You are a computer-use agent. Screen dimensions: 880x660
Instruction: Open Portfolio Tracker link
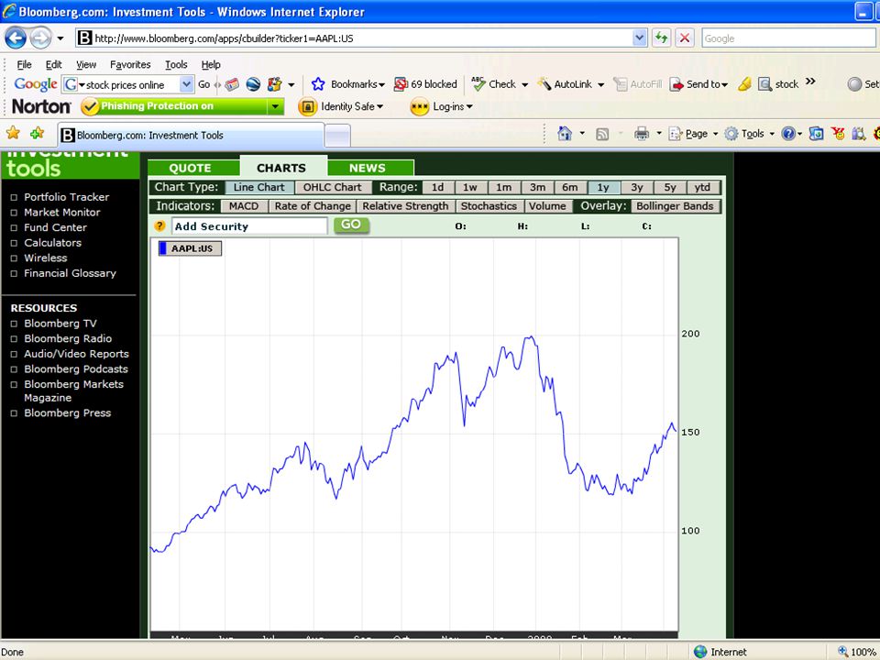pyautogui.click(x=66, y=197)
